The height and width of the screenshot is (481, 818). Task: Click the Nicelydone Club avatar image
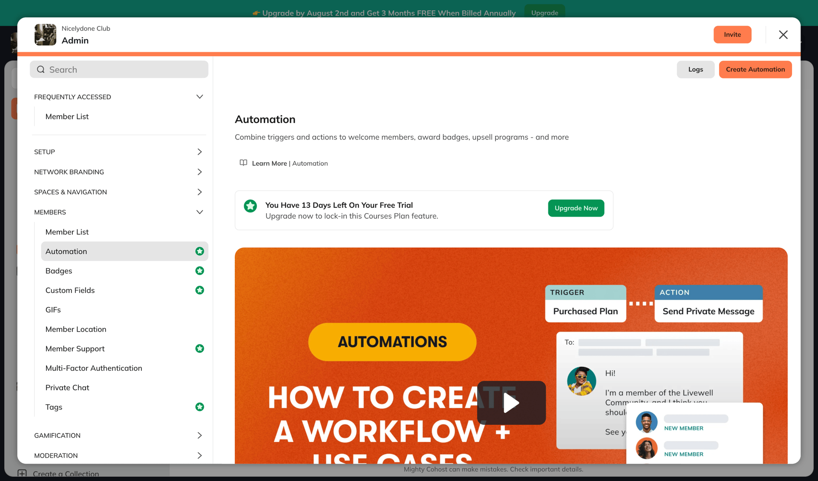pos(45,34)
